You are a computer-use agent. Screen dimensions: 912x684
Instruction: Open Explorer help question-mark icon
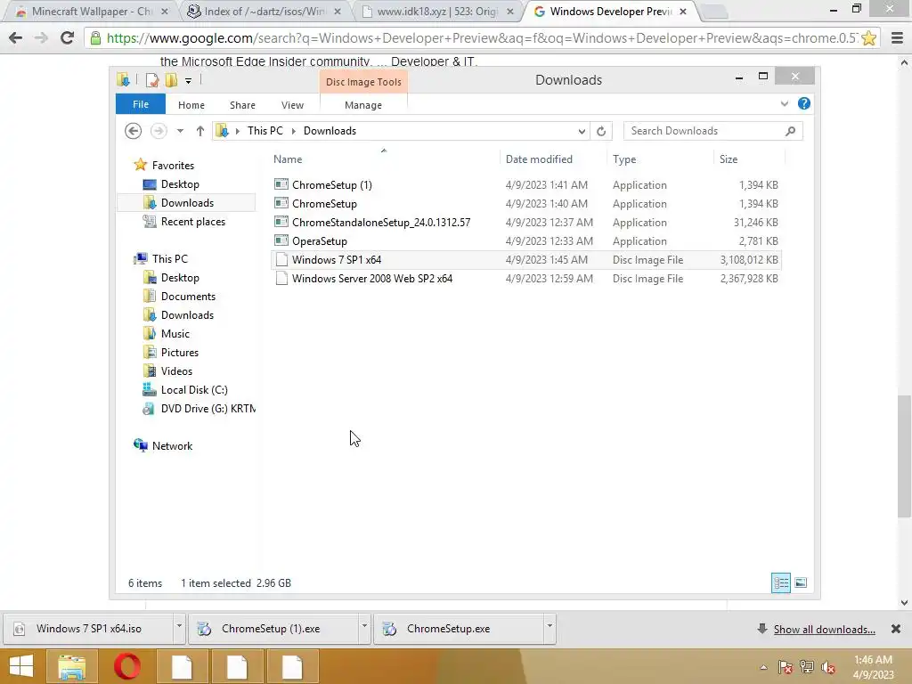(x=804, y=103)
